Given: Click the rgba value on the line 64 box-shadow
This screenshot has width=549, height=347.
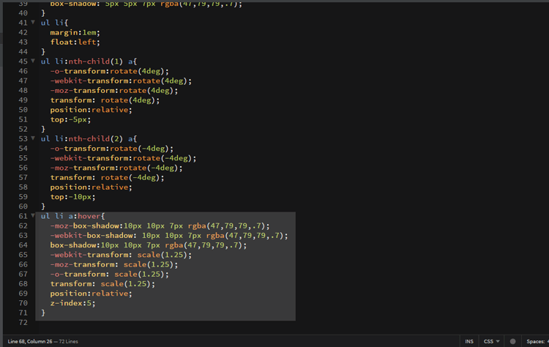Looking at the screenshot, I should click(203, 245).
